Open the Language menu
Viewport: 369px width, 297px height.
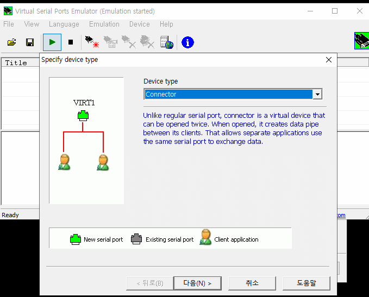click(x=64, y=24)
